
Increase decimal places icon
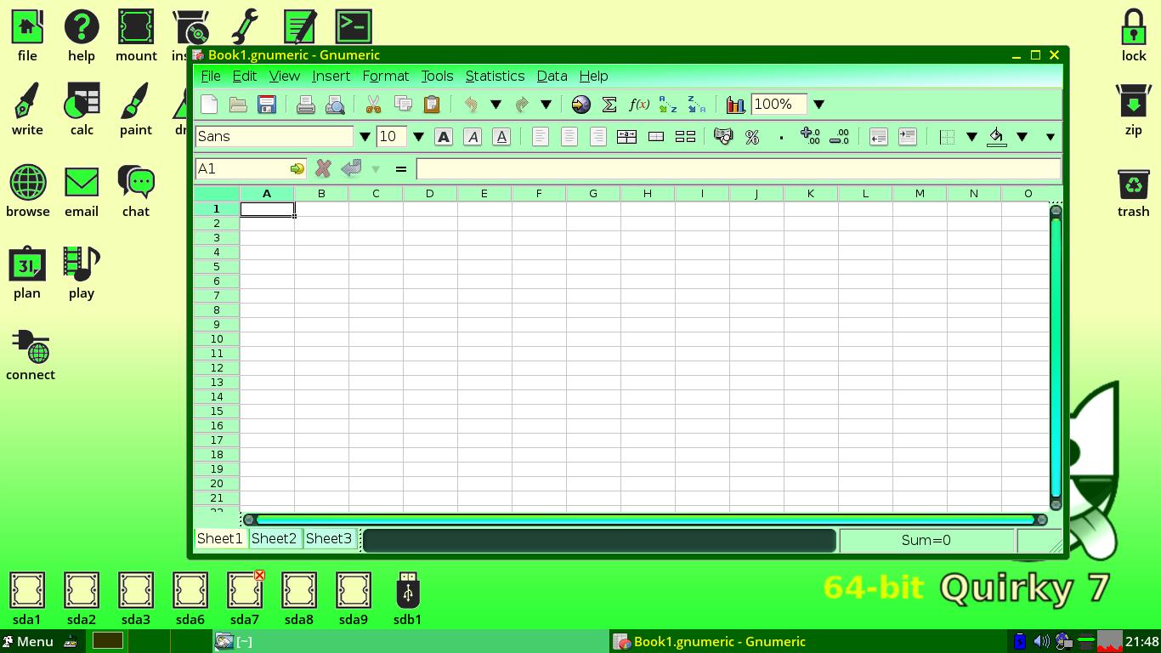pos(810,137)
